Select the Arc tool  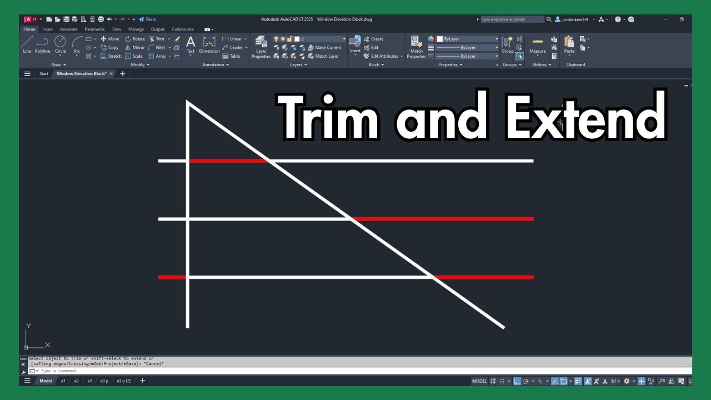coord(77,44)
